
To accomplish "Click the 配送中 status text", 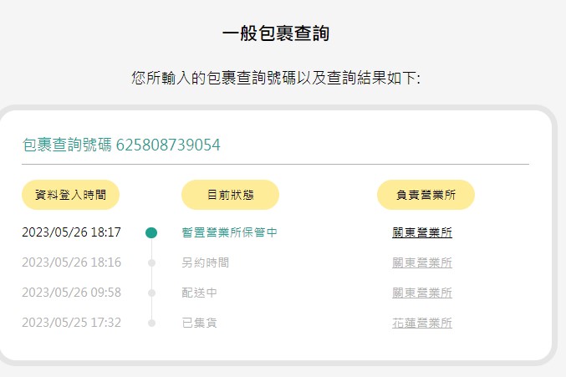I will pos(199,293).
